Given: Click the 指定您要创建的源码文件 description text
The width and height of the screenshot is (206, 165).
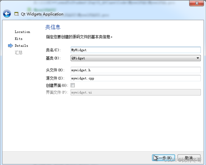Looking at the screenshot, I should [x=79, y=37].
